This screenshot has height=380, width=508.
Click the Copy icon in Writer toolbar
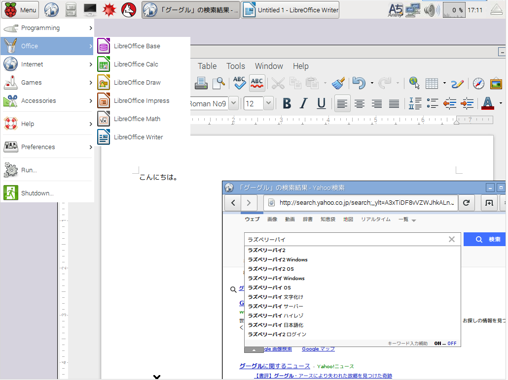(x=295, y=84)
